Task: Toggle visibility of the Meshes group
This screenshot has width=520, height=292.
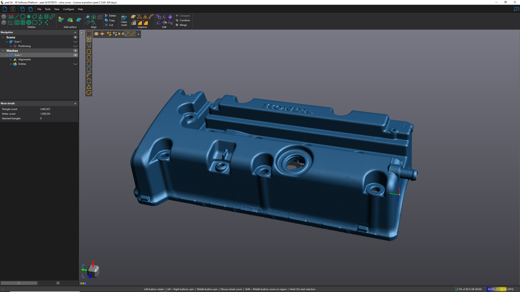Action: pyautogui.click(x=75, y=51)
